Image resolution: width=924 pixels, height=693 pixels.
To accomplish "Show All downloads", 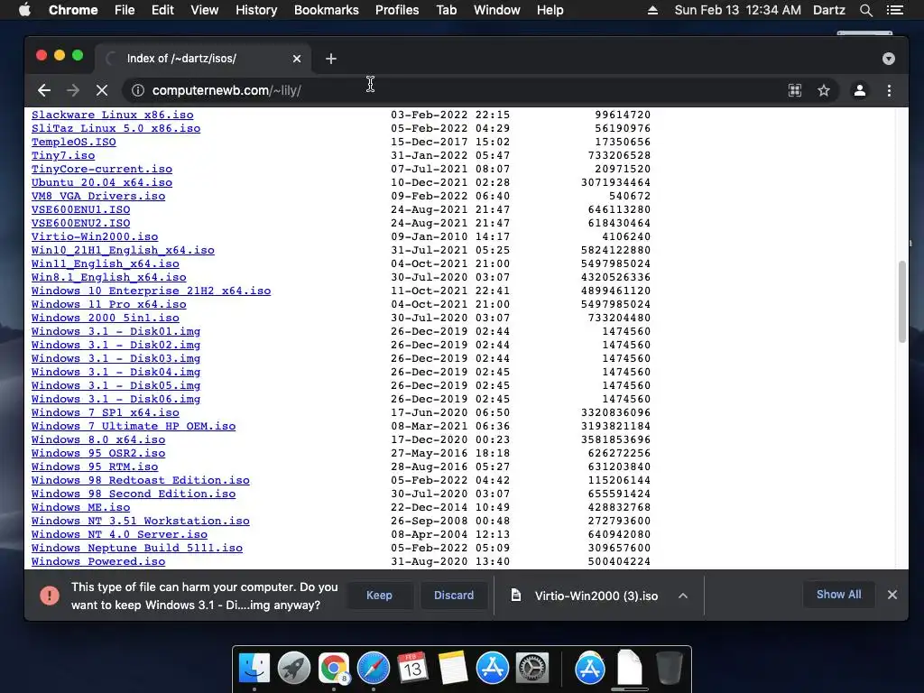I will point(838,595).
